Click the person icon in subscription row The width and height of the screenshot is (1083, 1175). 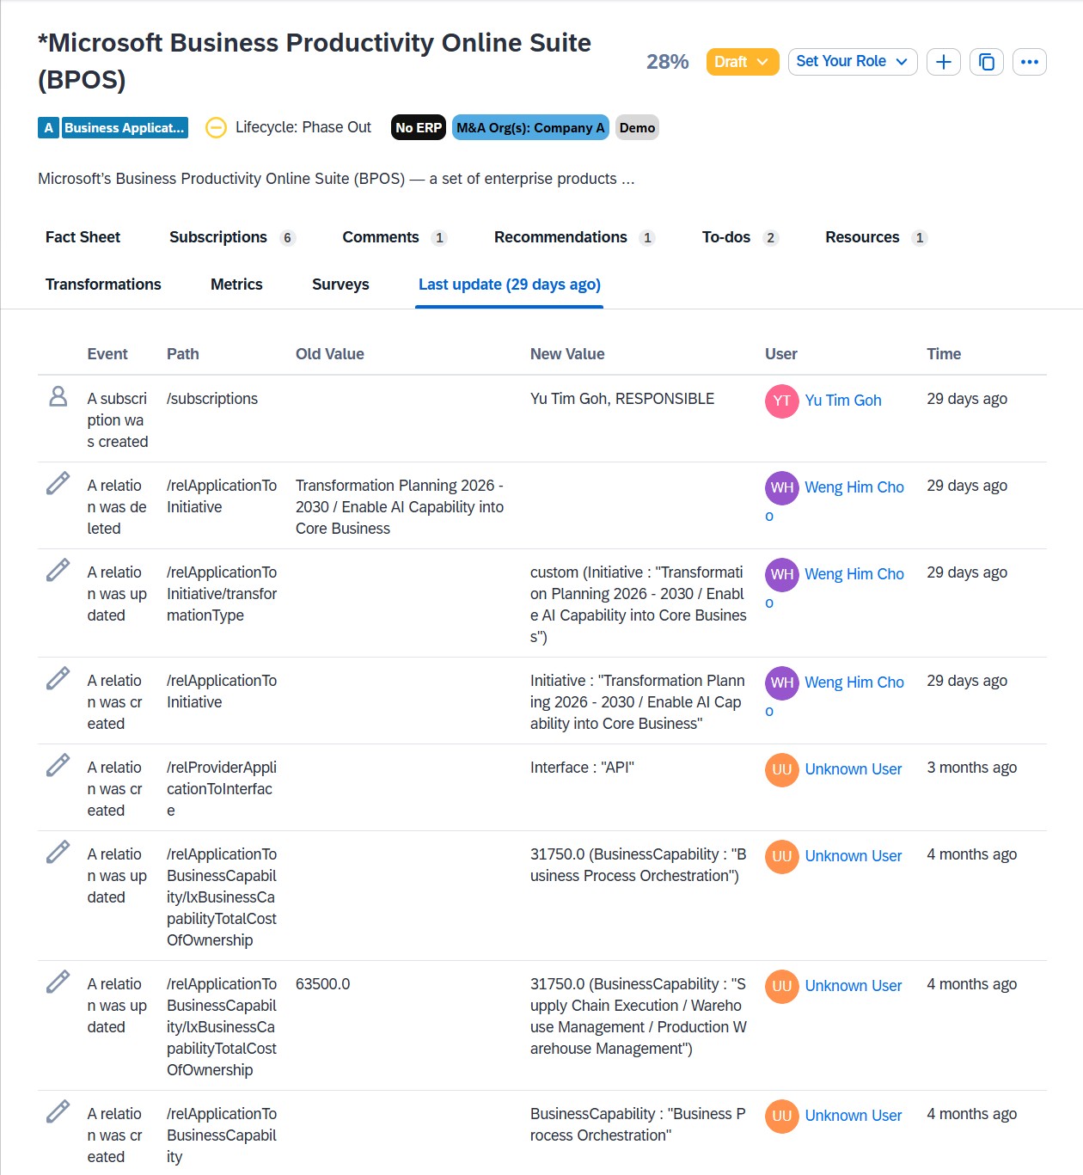[58, 396]
